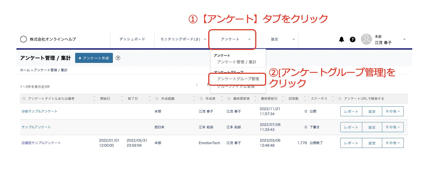This screenshot has width=434, height=189.
Task: Click the company logo circle icon
Action: 23,39
